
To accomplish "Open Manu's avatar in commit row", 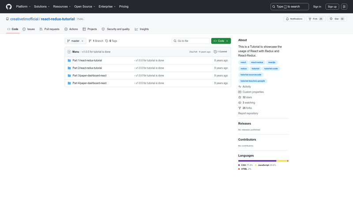I will pos(69,52).
